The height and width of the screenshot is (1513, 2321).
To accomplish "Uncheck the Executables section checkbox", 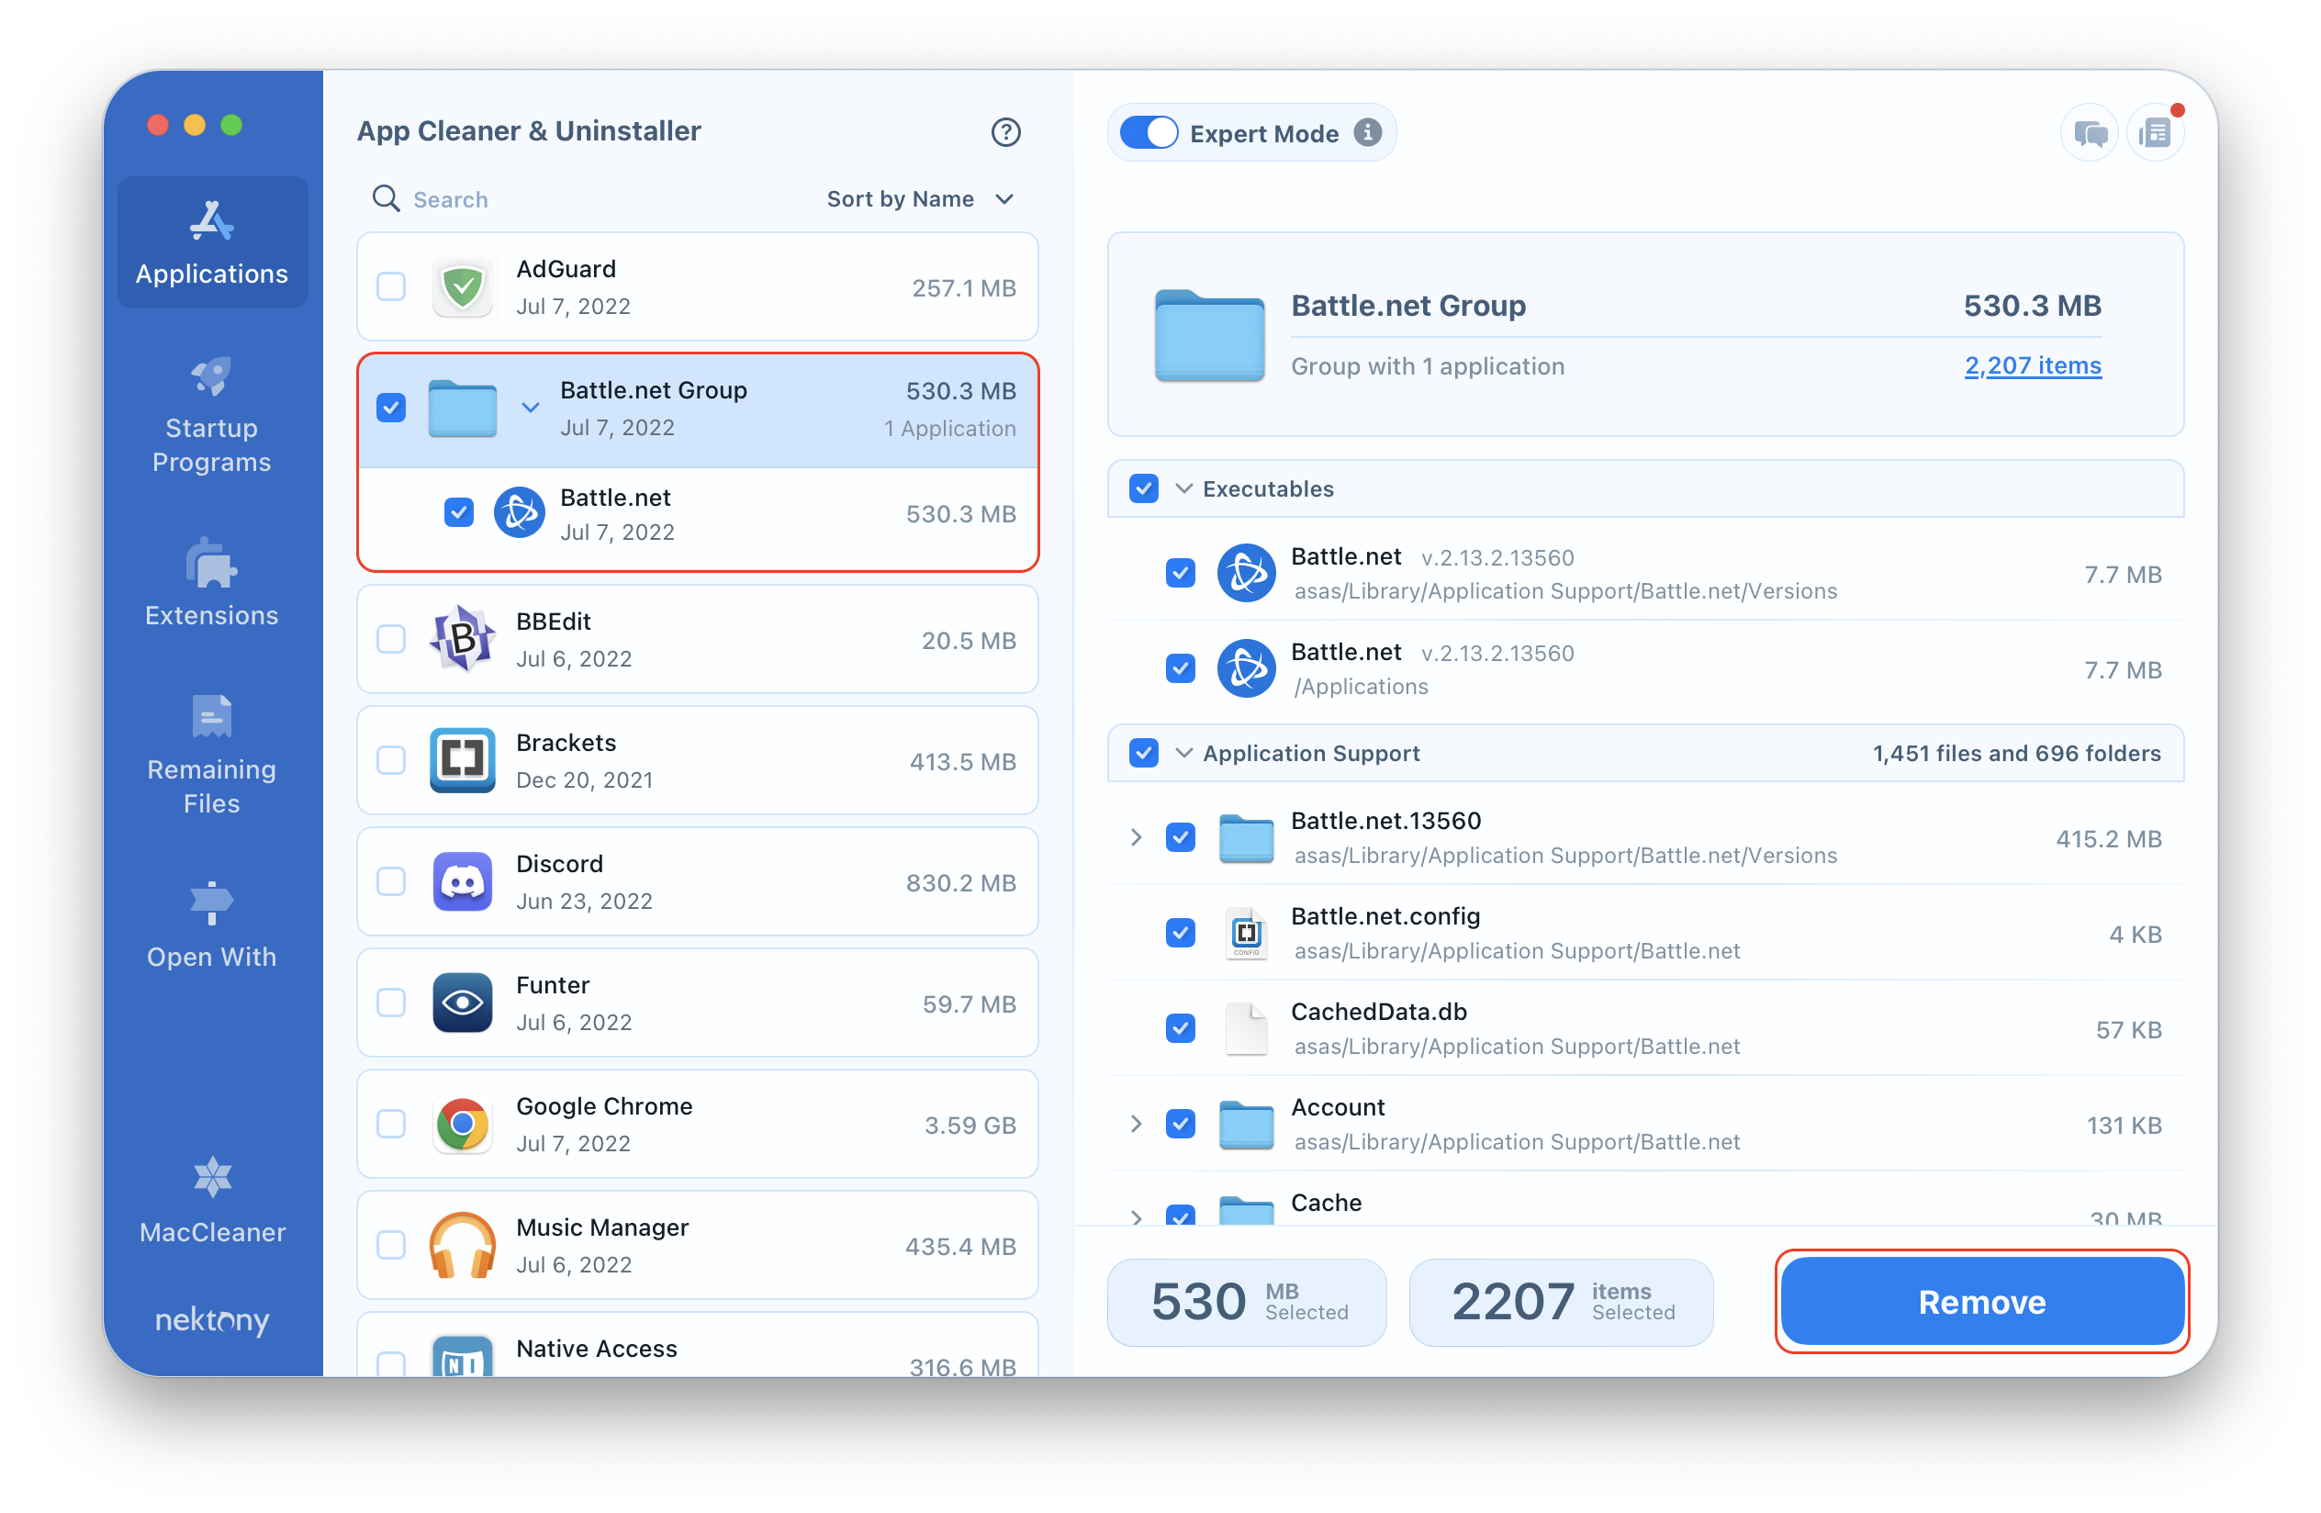I will [1144, 488].
